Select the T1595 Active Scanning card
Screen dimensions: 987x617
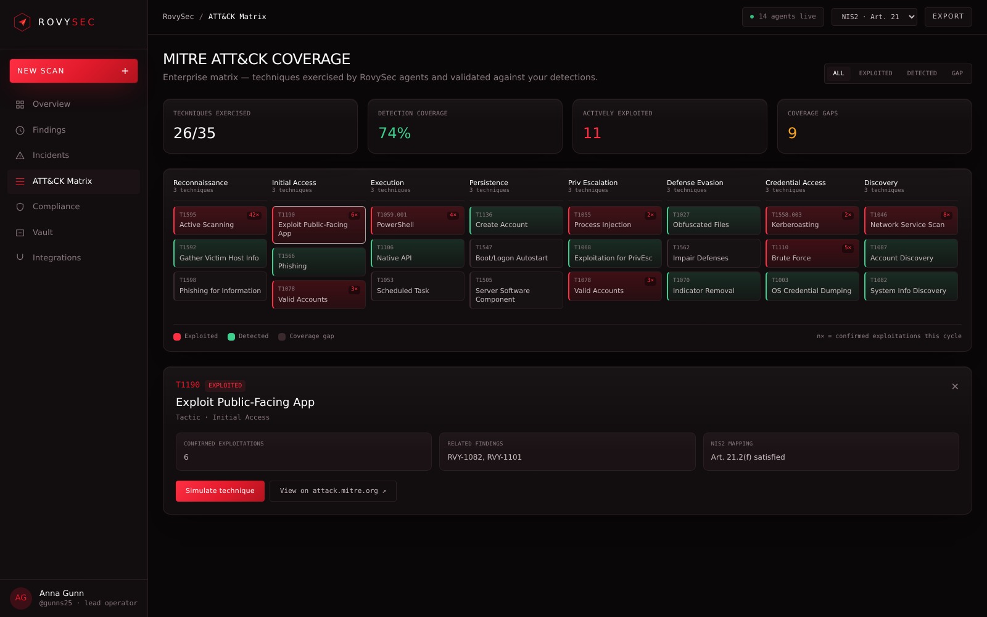[x=220, y=220]
